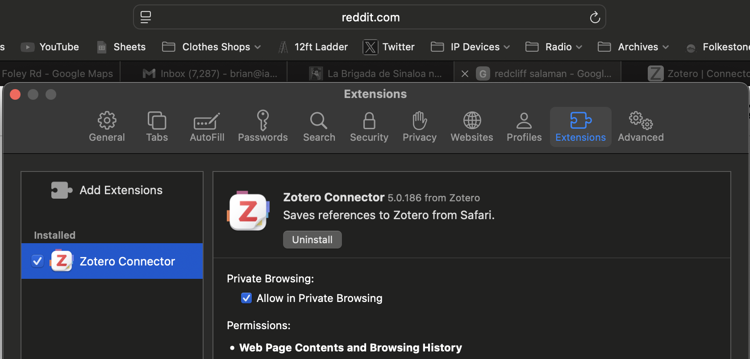Click the Zotero Connector large app icon
The height and width of the screenshot is (359, 750).
click(x=248, y=211)
